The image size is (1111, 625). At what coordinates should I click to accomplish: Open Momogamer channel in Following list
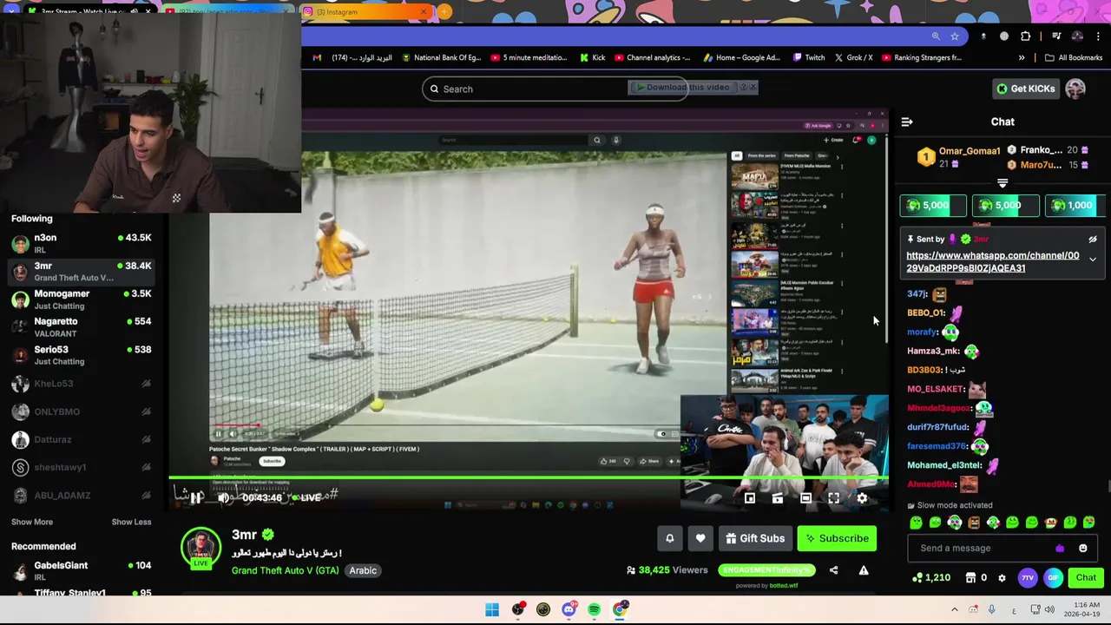coord(82,299)
